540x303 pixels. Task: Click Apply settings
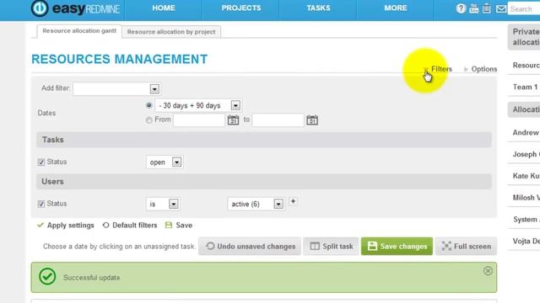66,226
